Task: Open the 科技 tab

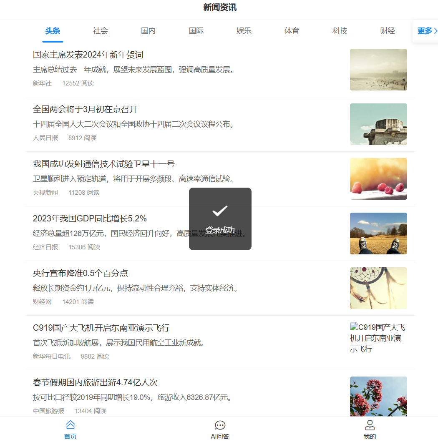Action: point(340,31)
